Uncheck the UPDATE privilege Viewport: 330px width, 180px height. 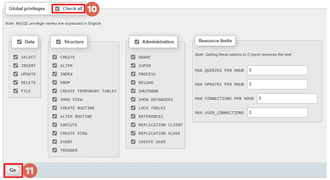(x=15, y=74)
